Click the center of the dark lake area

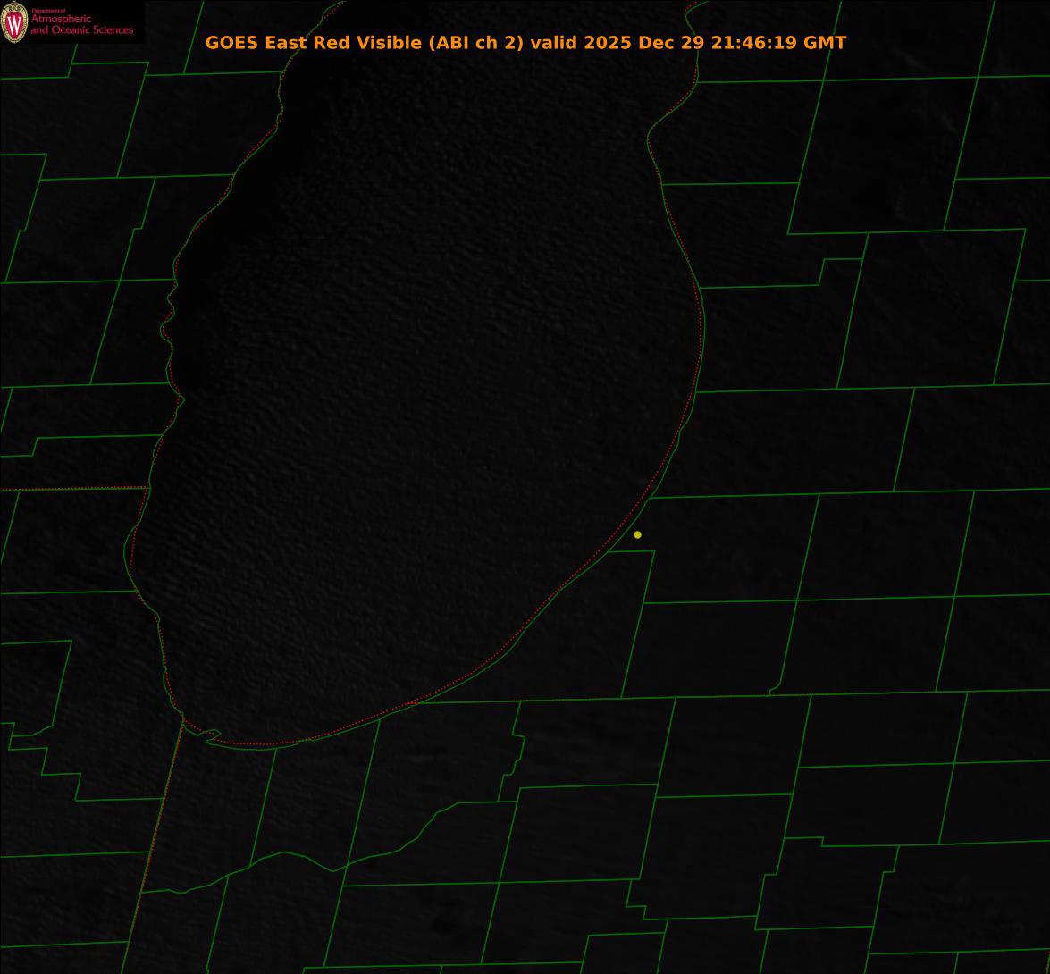420,402
